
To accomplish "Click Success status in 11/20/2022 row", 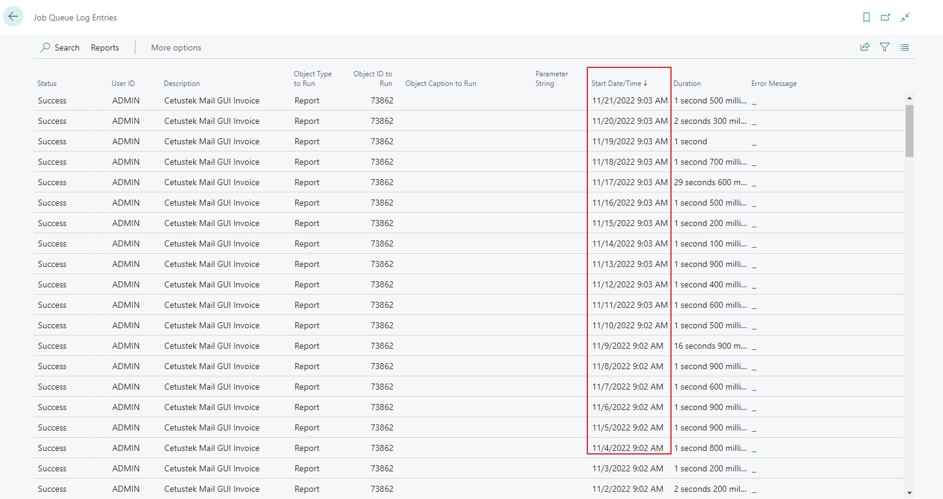I will [x=52, y=121].
